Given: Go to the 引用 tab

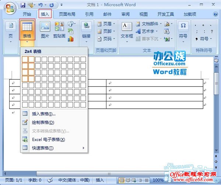Looking at the screenshot, I should coord(89,14).
